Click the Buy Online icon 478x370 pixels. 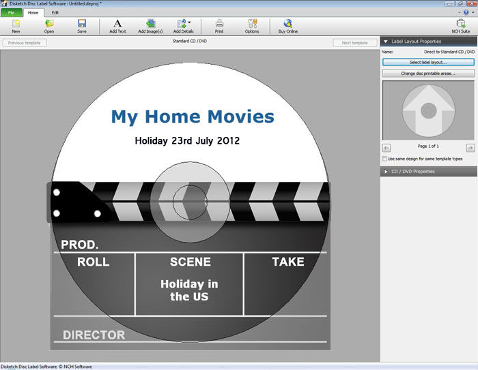point(287,26)
